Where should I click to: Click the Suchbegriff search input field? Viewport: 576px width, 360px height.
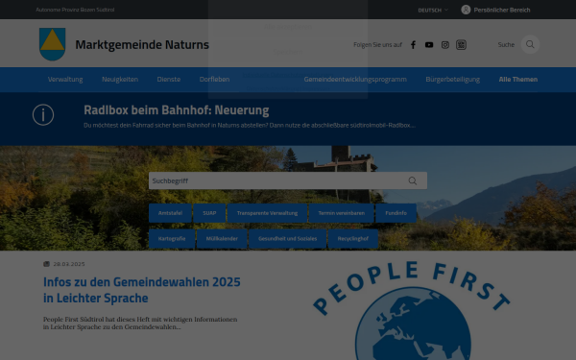click(x=288, y=180)
